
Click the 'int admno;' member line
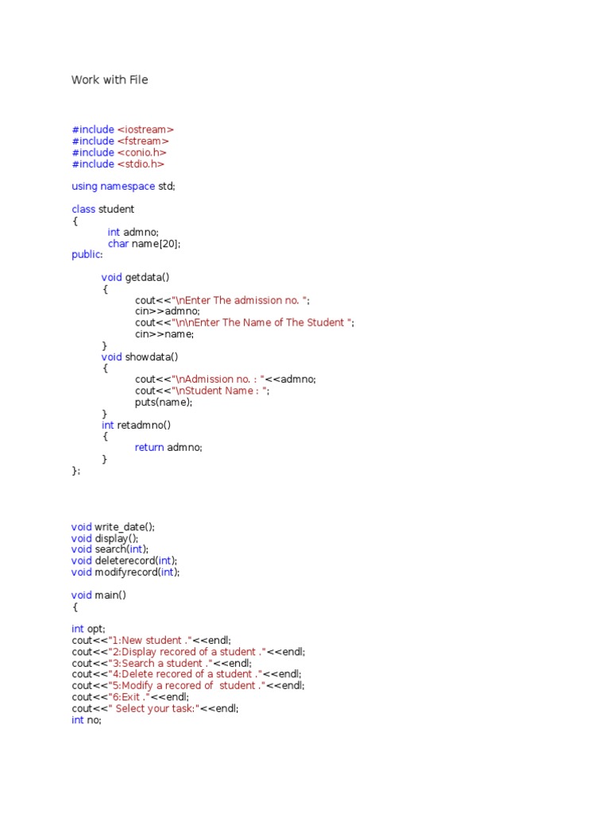(133, 232)
